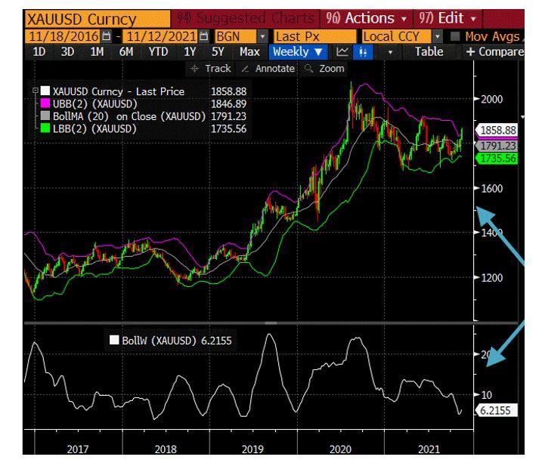This screenshot has height=463, width=545.
Task: Switch to the 1Y time range
Action: coord(190,51)
